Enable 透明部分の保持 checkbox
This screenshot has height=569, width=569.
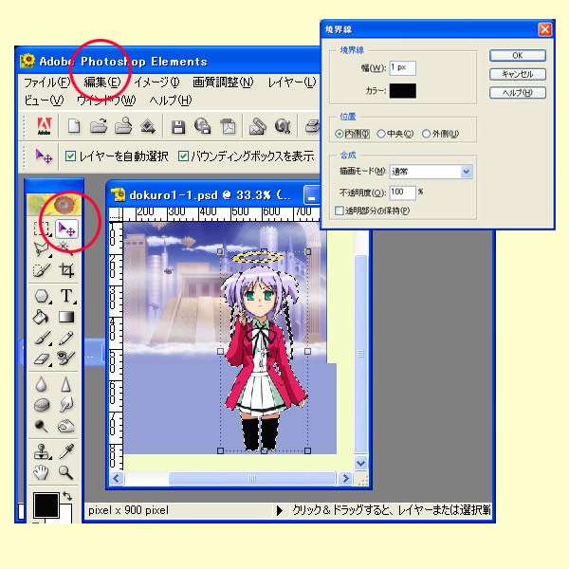tap(340, 211)
